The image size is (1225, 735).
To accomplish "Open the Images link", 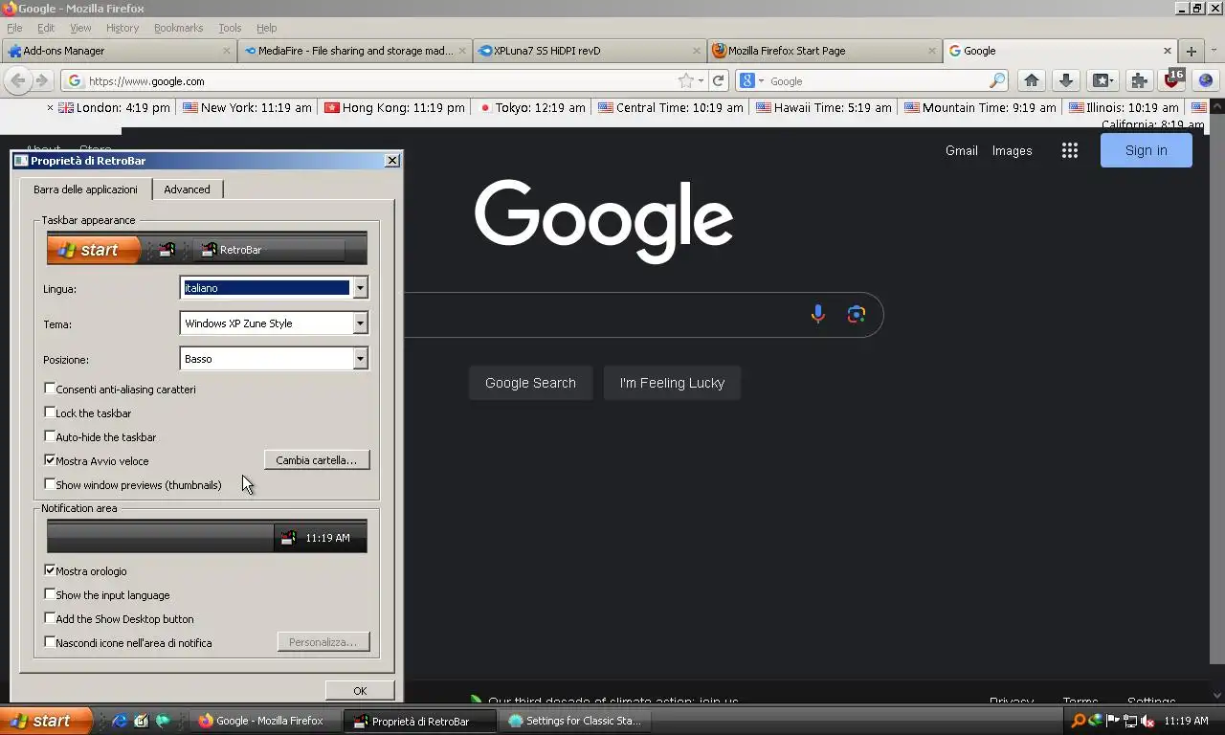I will (x=1012, y=150).
